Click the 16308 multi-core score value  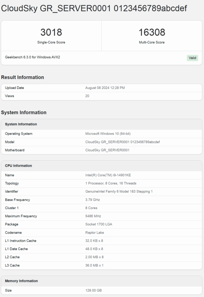(152, 32)
